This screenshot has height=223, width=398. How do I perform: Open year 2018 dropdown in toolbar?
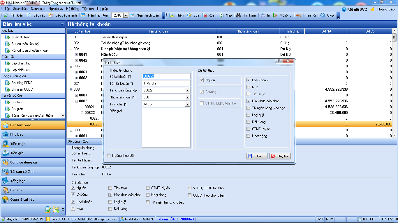click(126, 15)
